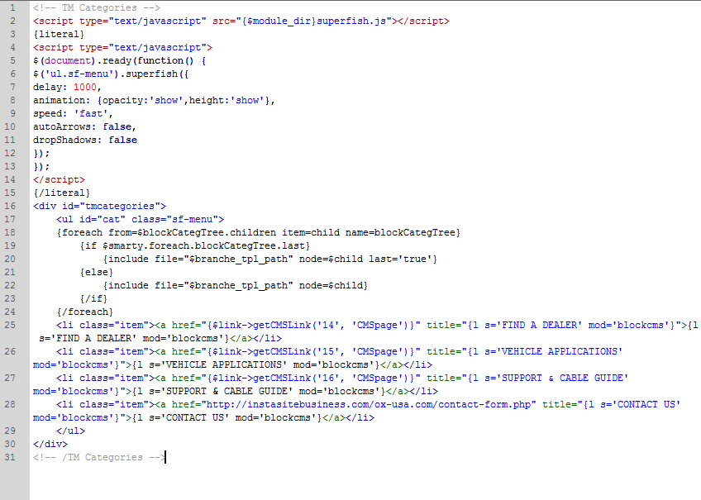This screenshot has height=500, width=701.
Task: Click line number 5 in the gutter
Action: 12,60
